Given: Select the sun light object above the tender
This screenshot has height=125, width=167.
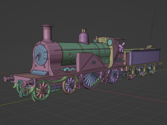Looking at the screenshot, I should point(149,47).
